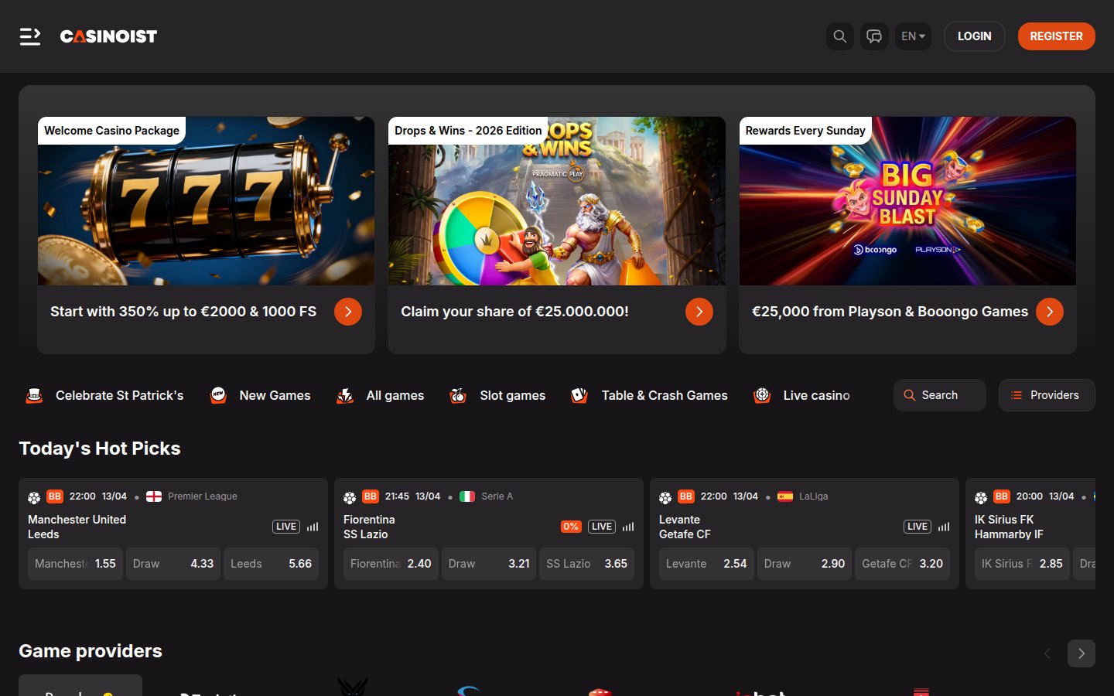The height and width of the screenshot is (696, 1114).
Task: Click the LOGIN button
Action: [x=974, y=36]
